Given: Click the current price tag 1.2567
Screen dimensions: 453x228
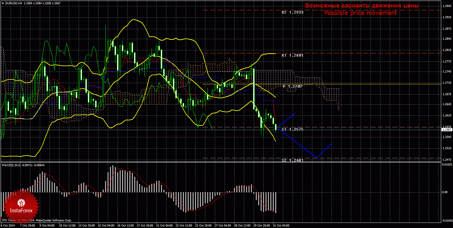Looking at the screenshot, I should (446, 129).
